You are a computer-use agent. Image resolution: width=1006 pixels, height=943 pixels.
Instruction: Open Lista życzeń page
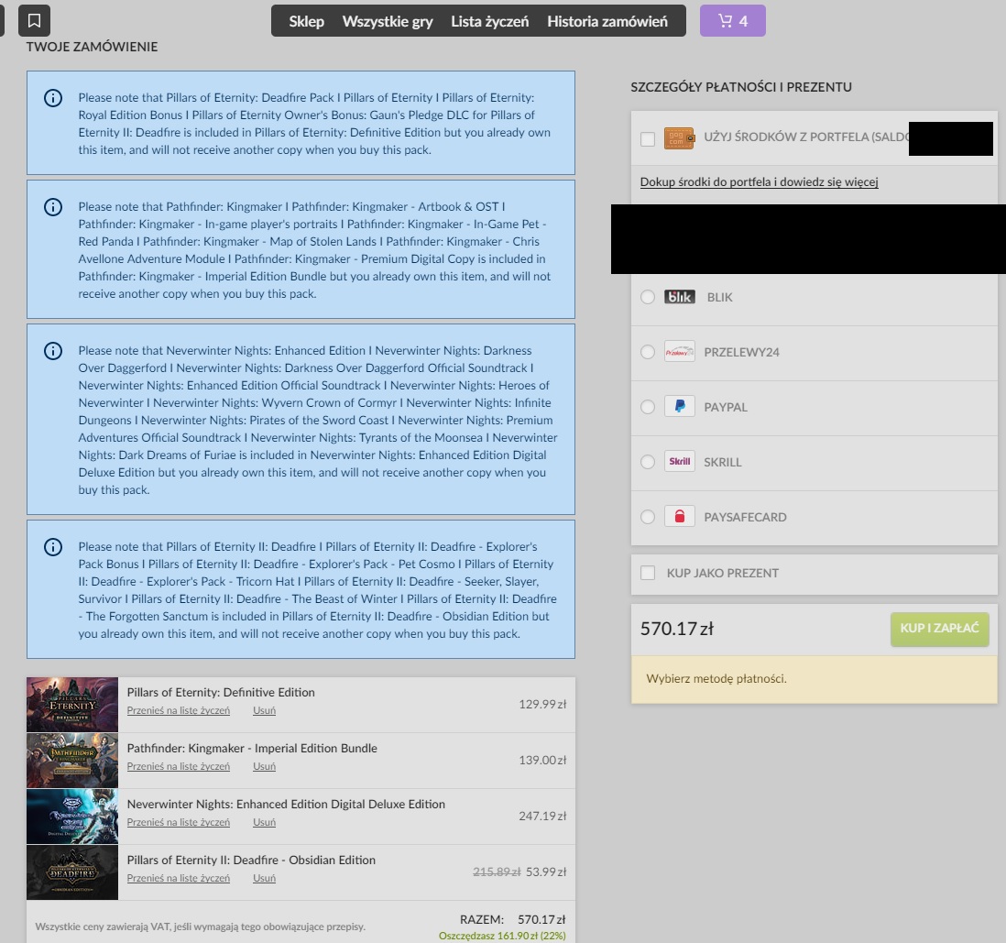[x=489, y=21]
